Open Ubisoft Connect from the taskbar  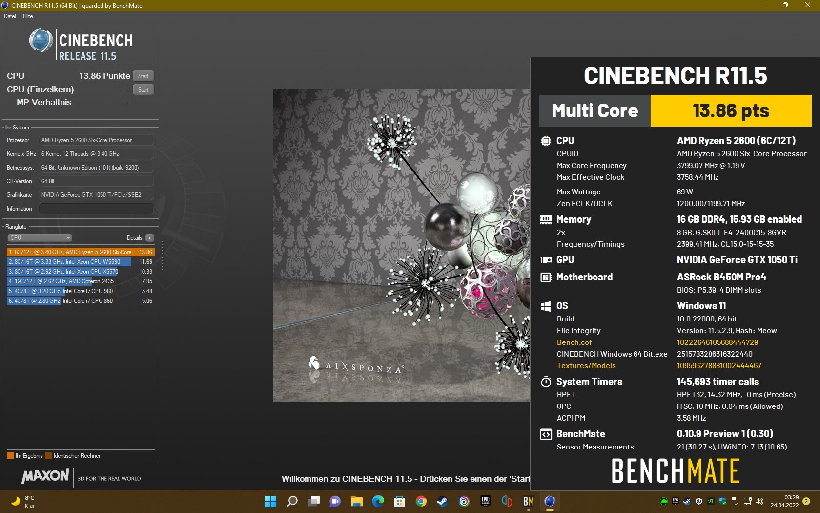coord(464,501)
